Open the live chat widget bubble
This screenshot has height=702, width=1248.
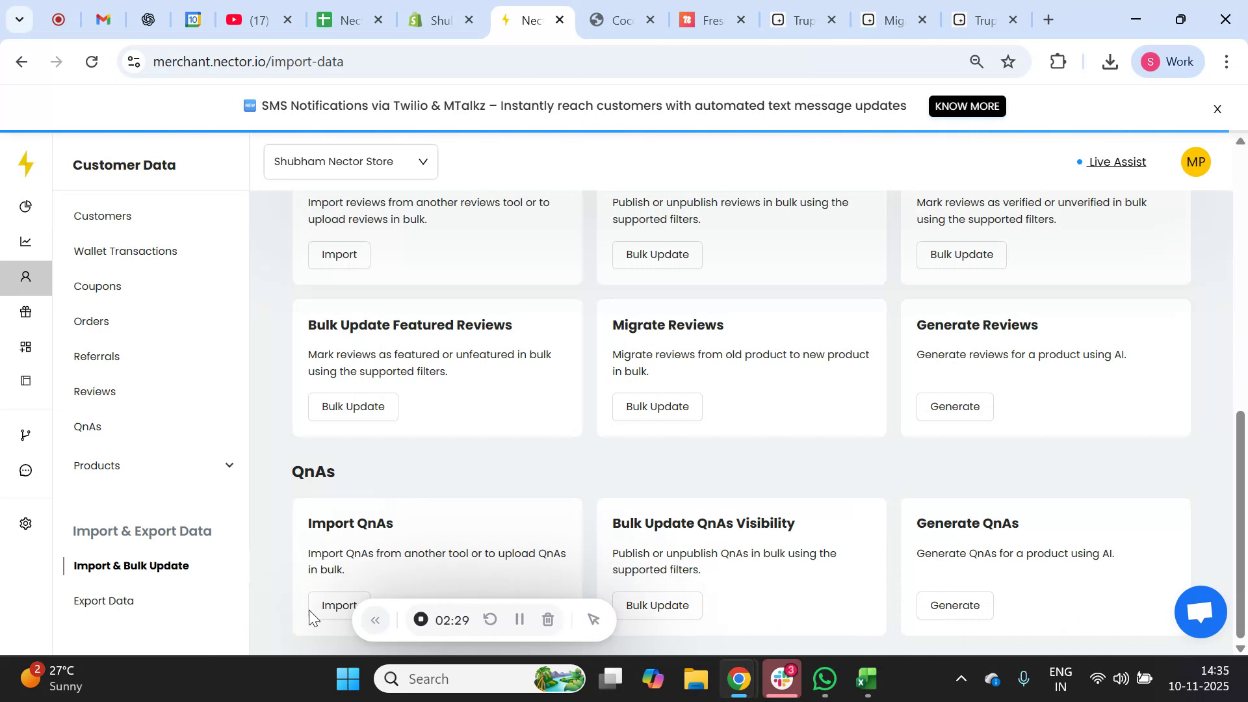point(1199,612)
